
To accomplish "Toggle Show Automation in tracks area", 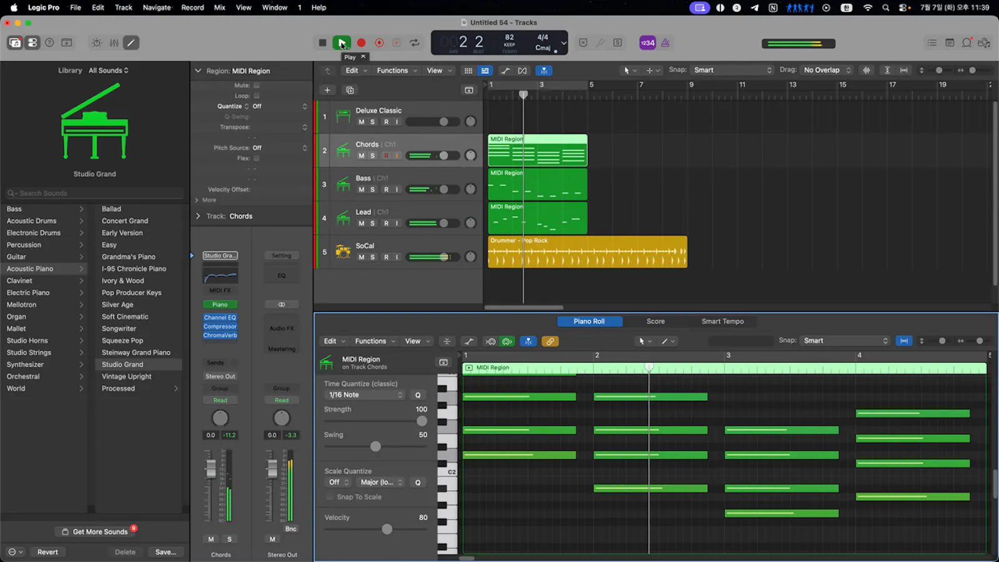I will [505, 71].
